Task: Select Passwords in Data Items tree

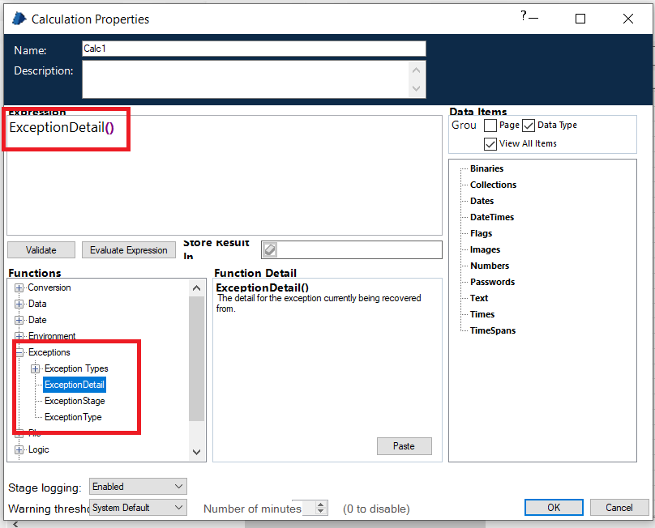Action: click(x=493, y=282)
